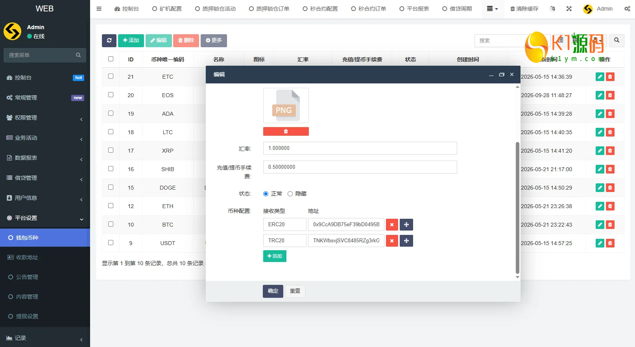The image size is (635, 347).
Task: Open the header tab list dropdown
Action: click(x=492, y=9)
